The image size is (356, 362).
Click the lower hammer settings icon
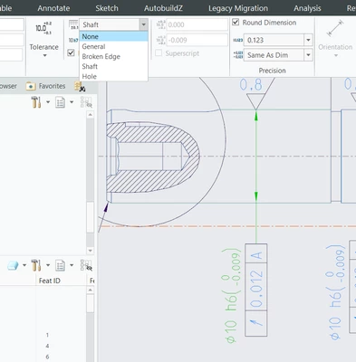point(36,265)
